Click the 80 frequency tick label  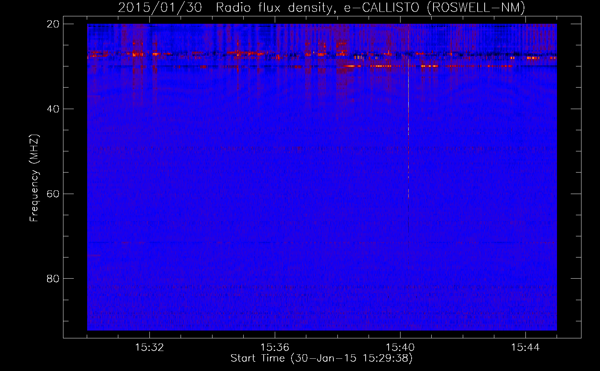coord(53,279)
